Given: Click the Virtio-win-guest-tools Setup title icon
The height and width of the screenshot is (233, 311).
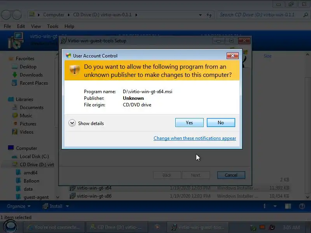Looking at the screenshot, I should [x=64, y=41].
